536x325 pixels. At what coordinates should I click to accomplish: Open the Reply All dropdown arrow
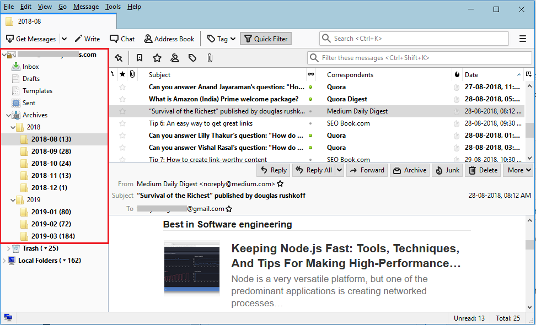tap(339, 170)
